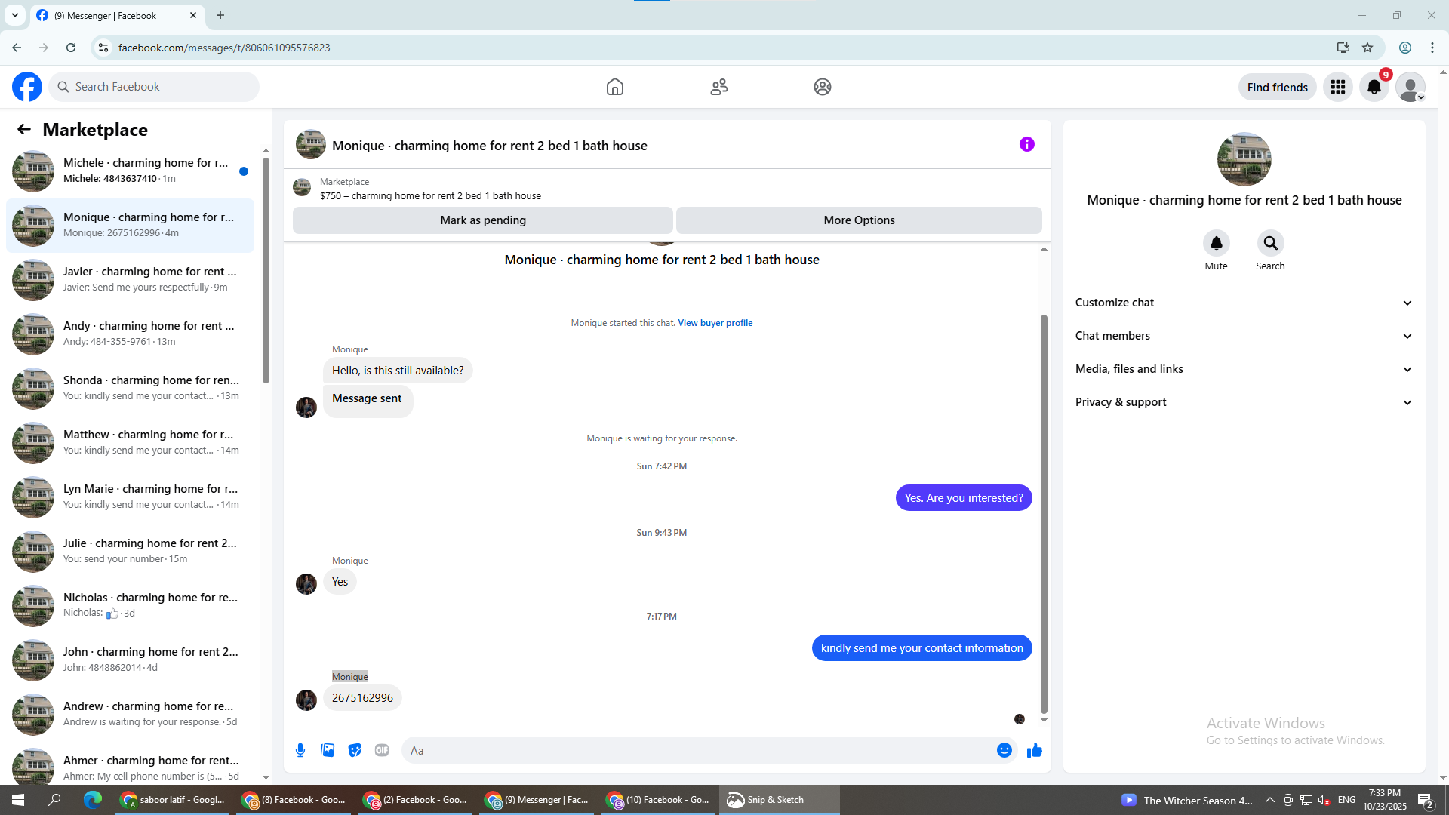Image resolution: width=1449 pixels, height=815 pixels.
Task: Open the sticker picker icon
Action: (x=355, y=750)
